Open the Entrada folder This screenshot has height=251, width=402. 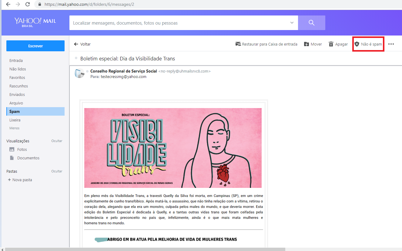16,61
